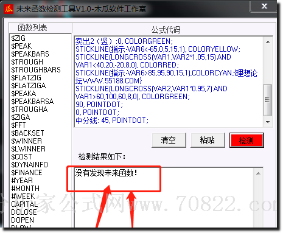Click the 清空 clear button
Screen dimensions: 283x233
[169, 140]
